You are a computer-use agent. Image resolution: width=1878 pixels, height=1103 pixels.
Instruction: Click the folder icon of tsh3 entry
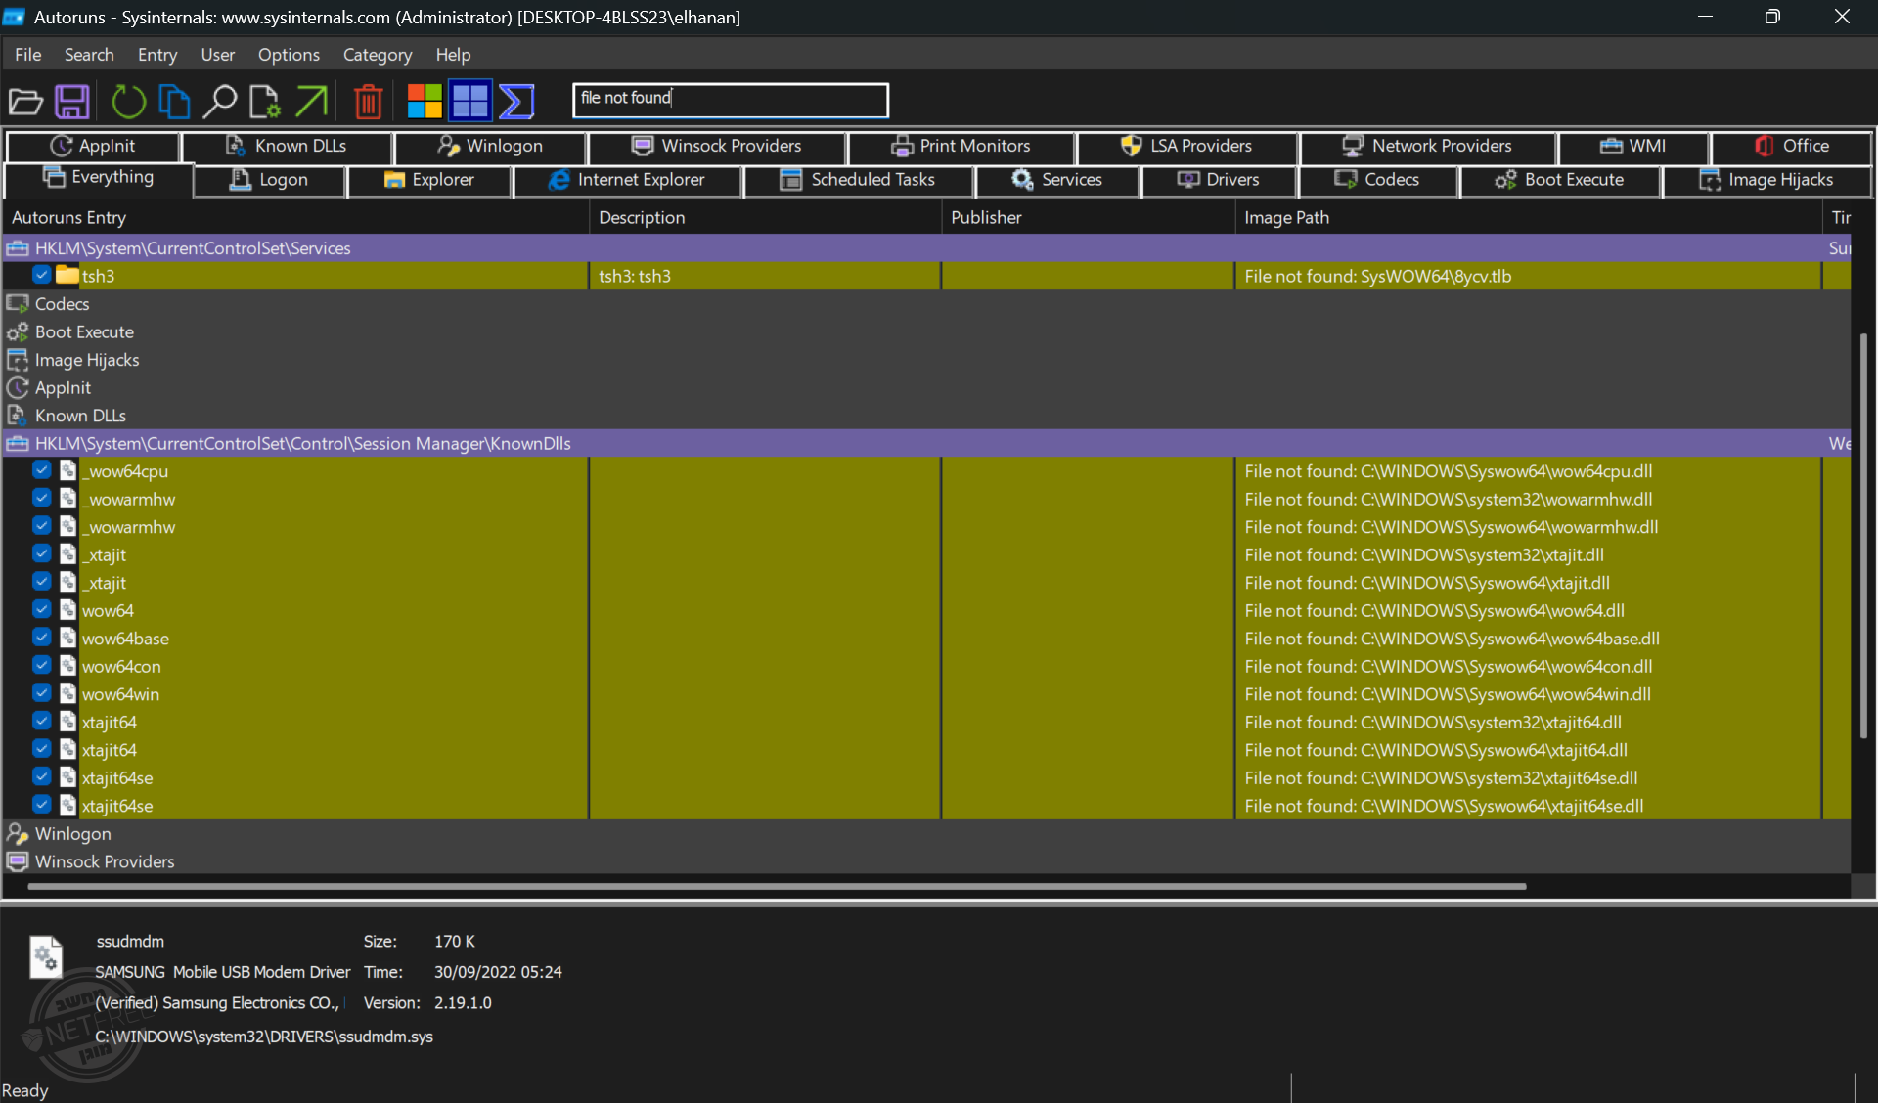[67, 275]
